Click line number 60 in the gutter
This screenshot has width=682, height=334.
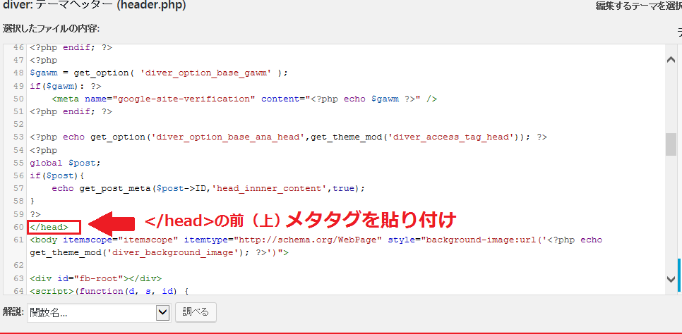[x=18, y=227]
